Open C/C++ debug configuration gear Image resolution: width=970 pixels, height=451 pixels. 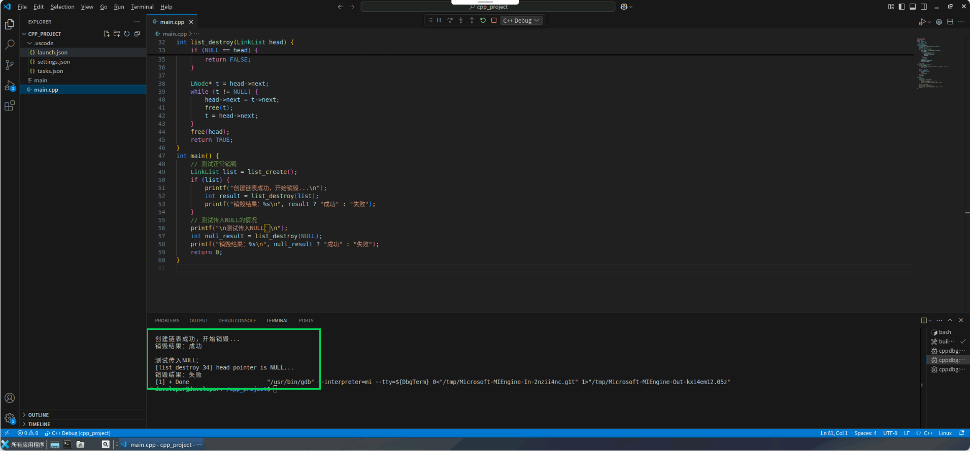click(x=939, y=22)
